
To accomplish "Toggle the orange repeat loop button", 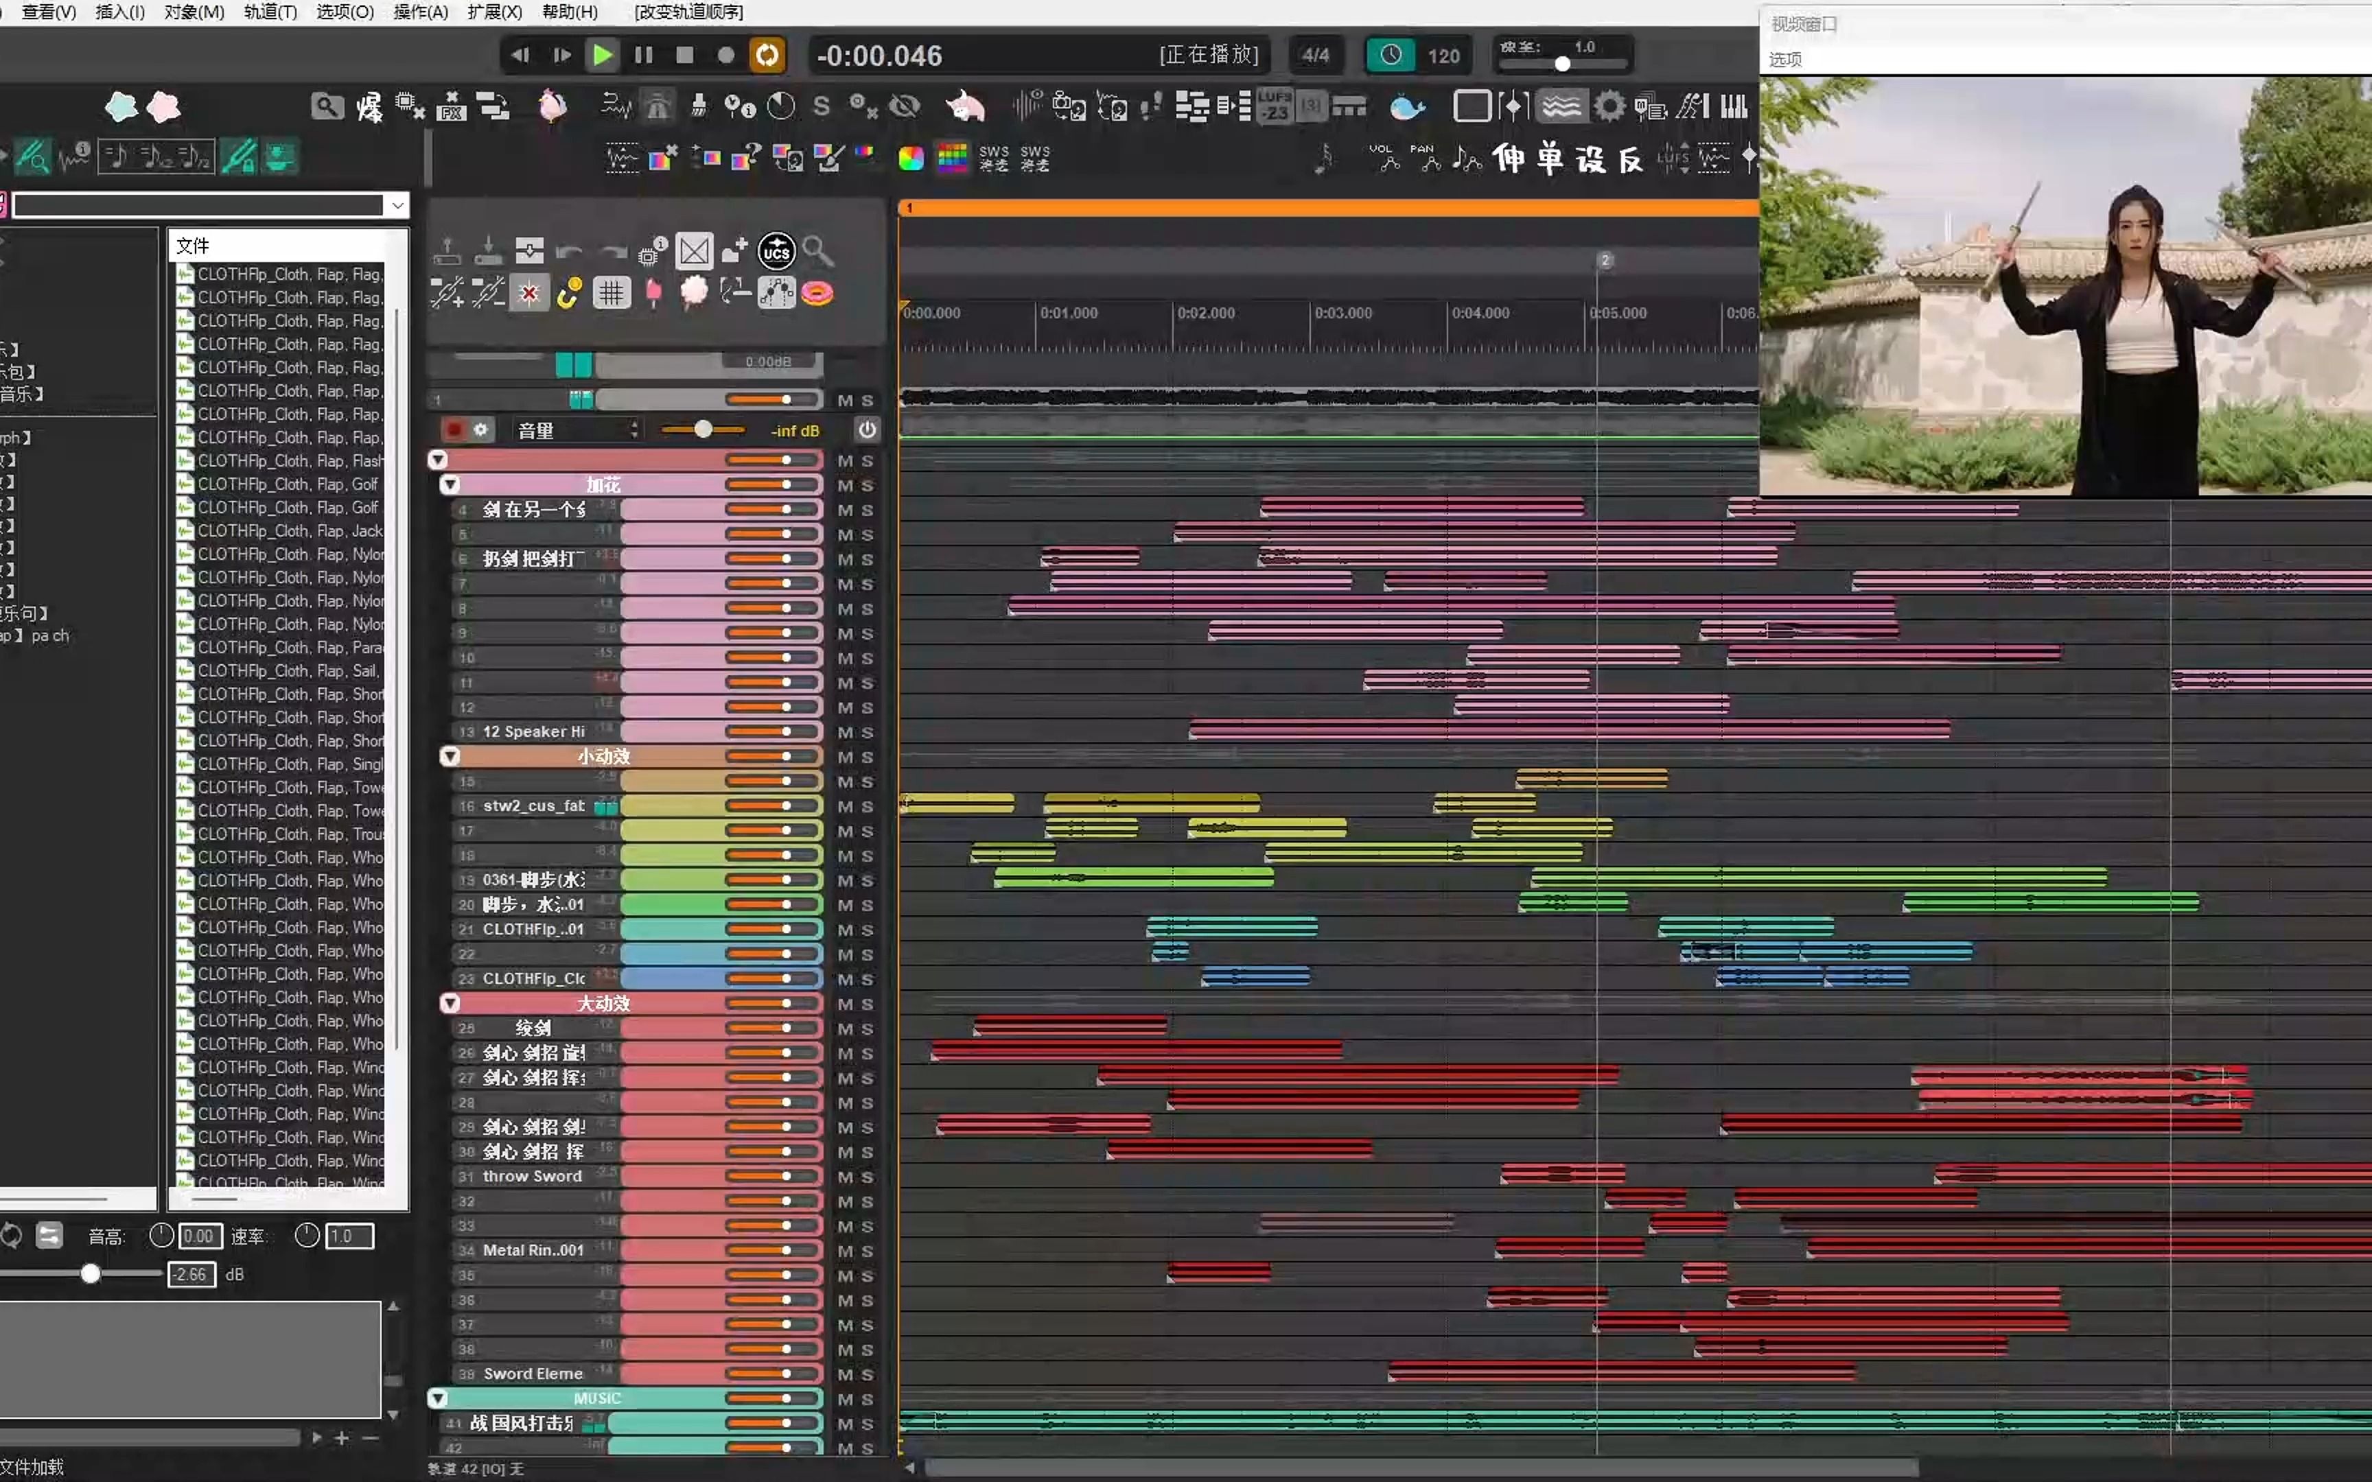I will [767, 55].
